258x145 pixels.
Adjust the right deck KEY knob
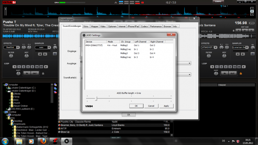(224, 56)
